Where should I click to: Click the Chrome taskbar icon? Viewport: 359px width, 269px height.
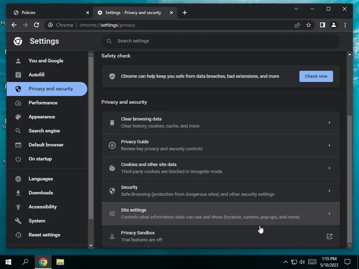pos(43,262)
